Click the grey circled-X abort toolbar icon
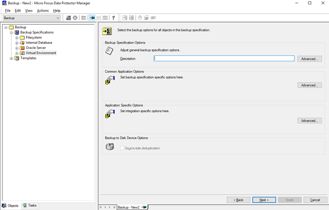 point(75,18)
